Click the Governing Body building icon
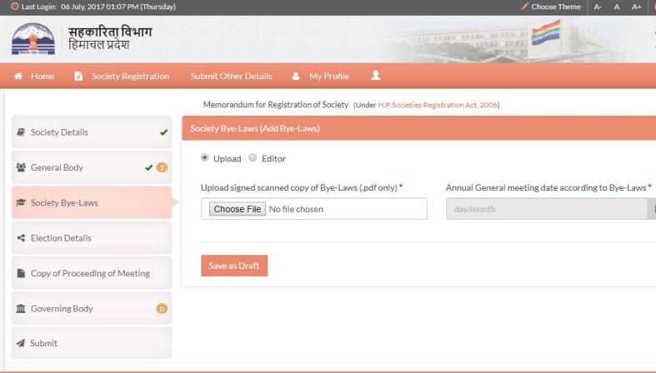 21,308
